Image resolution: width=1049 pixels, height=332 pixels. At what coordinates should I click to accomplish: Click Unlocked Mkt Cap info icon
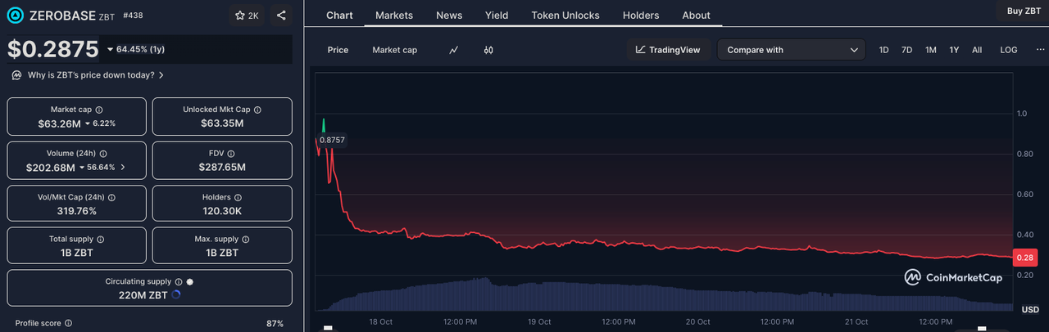click(257, 110)
